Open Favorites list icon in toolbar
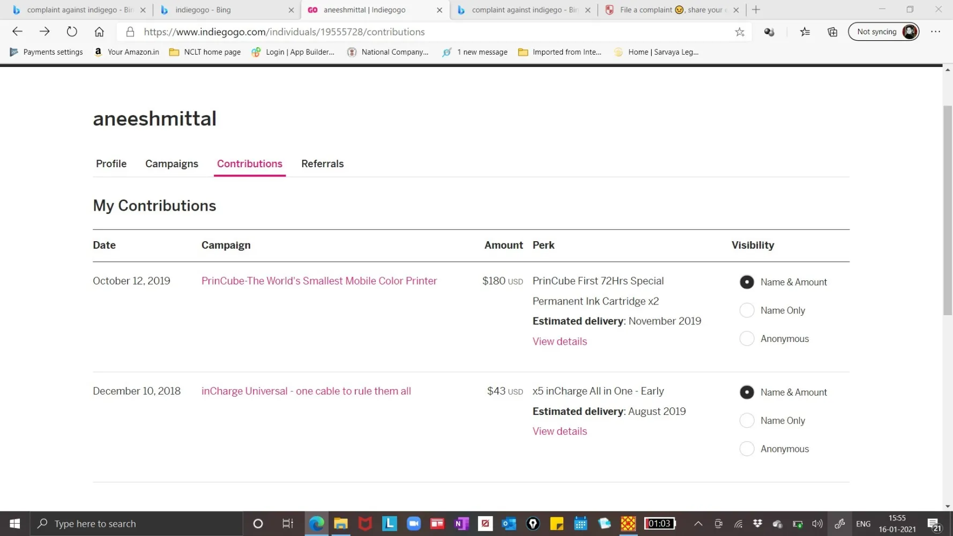 tap(805, 32)
